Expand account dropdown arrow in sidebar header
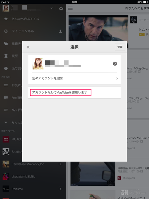 (x=52, y=8)
